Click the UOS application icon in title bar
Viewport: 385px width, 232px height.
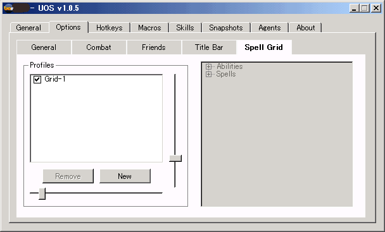[x=9, y=8]
